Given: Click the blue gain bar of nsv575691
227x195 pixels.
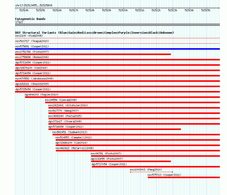Looking at the screenshot, I should click(x=117, y=49).
